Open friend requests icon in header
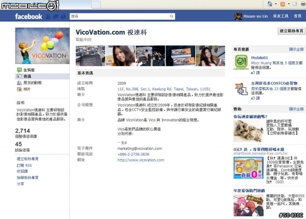Image resolution: width=306 pixels, height=219 pixels. tap(48, 17)
